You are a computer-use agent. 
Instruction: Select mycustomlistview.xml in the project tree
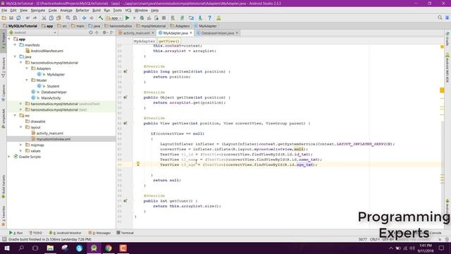tap(54, 139)
